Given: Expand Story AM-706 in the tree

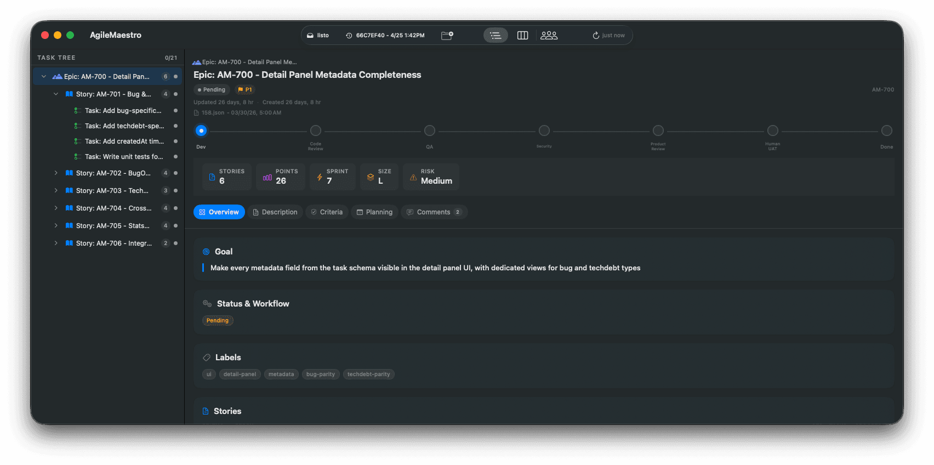Looking at the screenshot, I should click(56, 243).
